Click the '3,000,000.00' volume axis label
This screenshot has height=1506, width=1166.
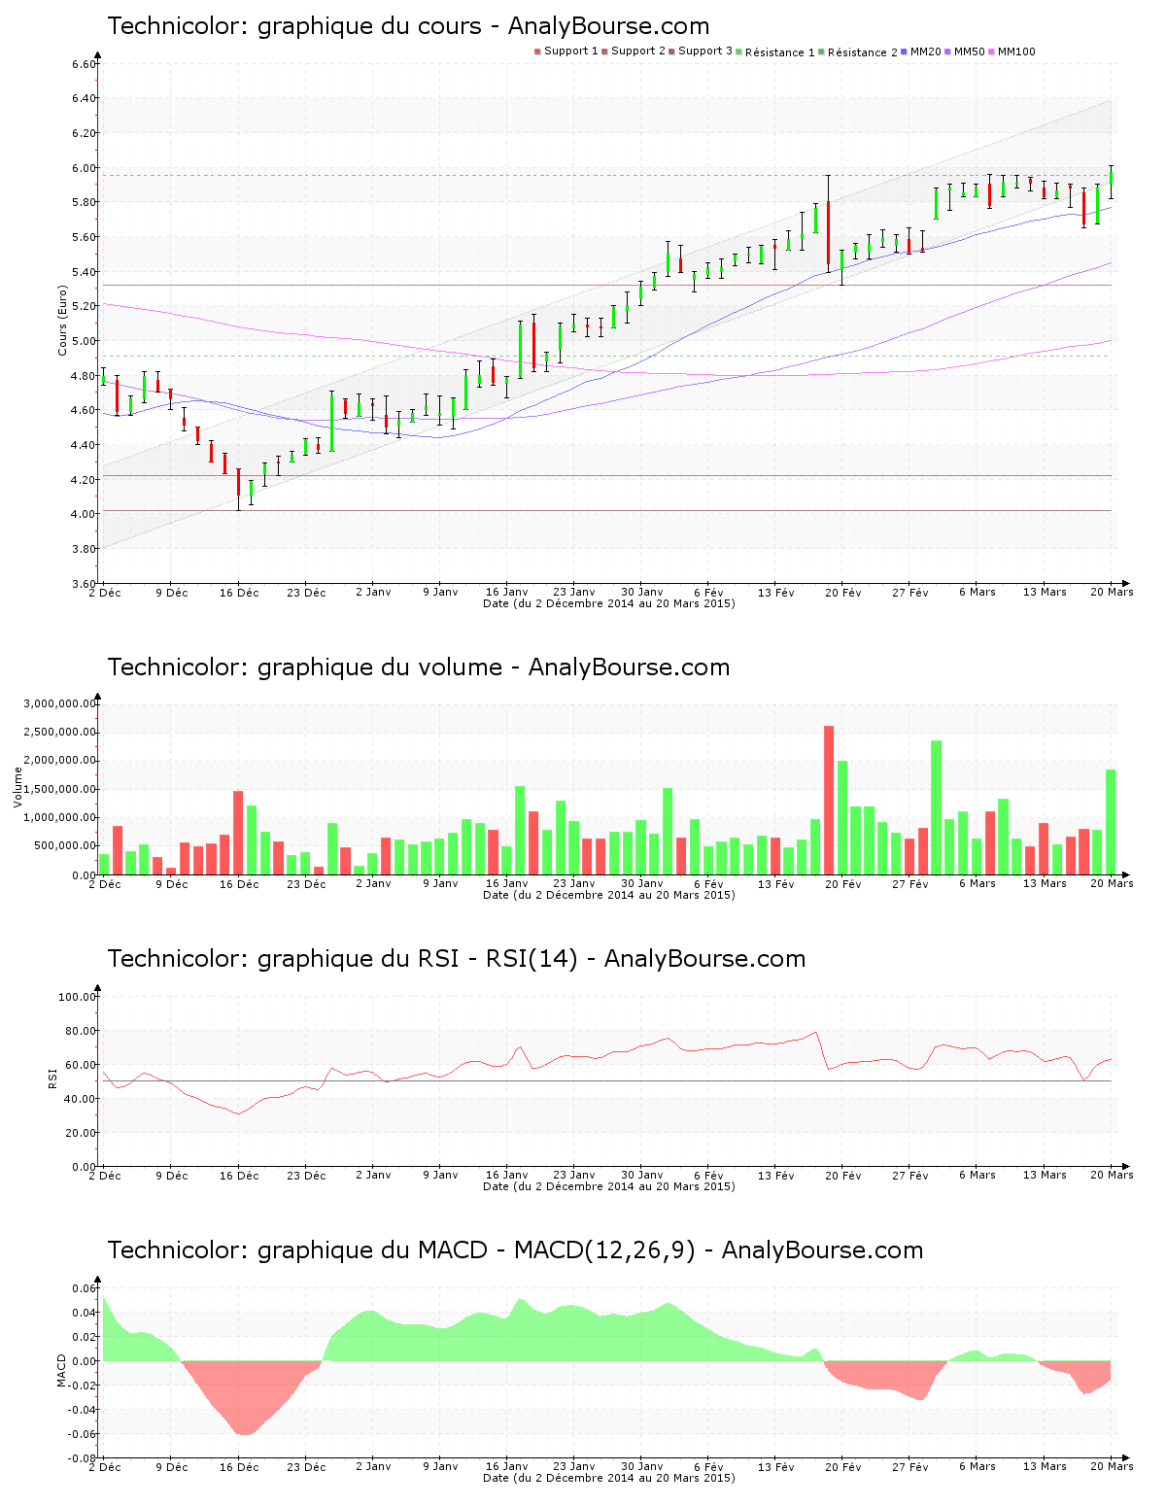tap(59, 703)
